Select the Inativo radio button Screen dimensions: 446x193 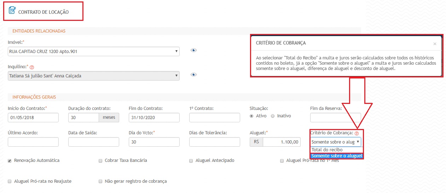coord(273,116)
